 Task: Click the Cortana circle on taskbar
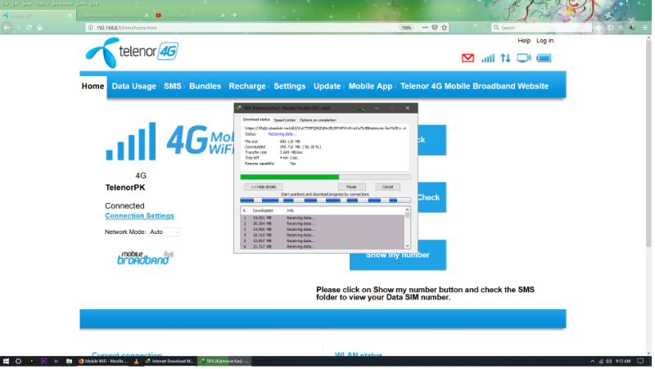[x=18, y=362]
